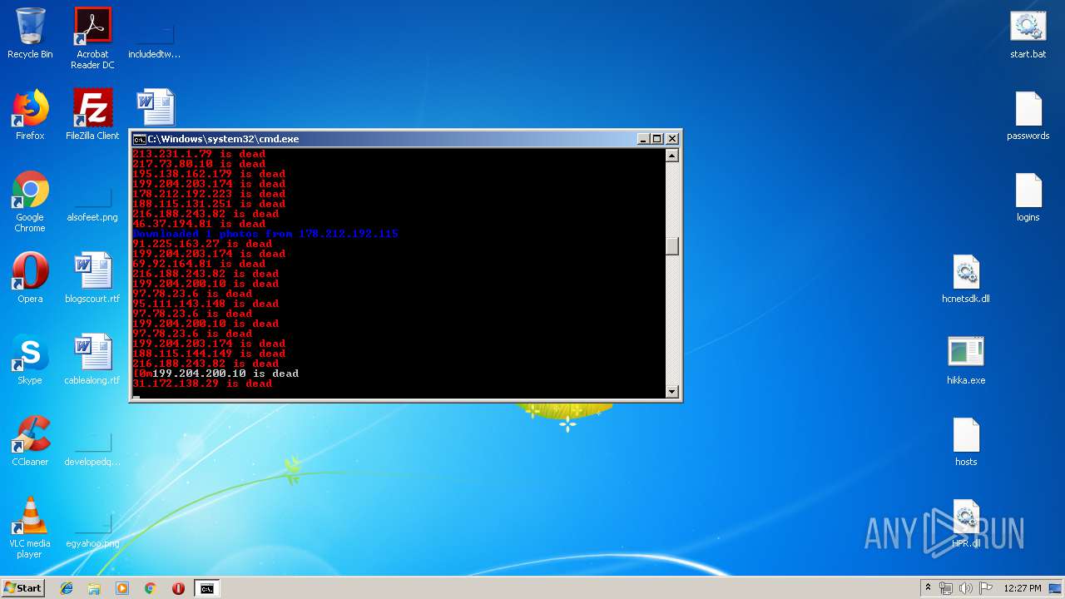
Task: Select blogscourt.rtf document icon
Action: pos(92,278)
